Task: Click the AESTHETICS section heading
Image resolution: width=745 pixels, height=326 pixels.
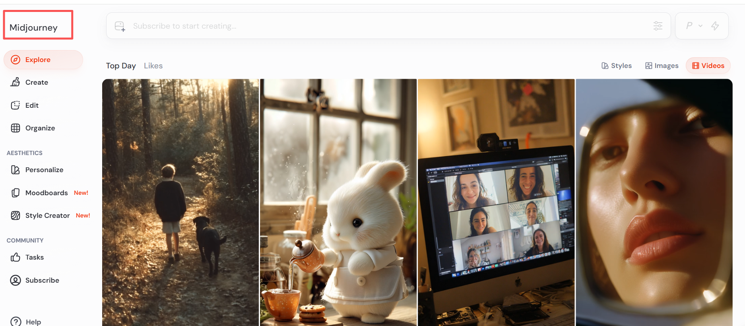Action: tap(25, 153)
